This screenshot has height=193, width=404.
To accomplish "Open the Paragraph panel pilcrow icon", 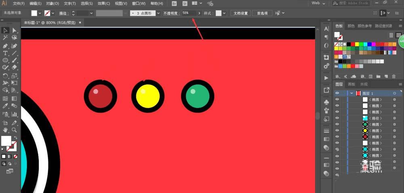I will pos(326,37).
